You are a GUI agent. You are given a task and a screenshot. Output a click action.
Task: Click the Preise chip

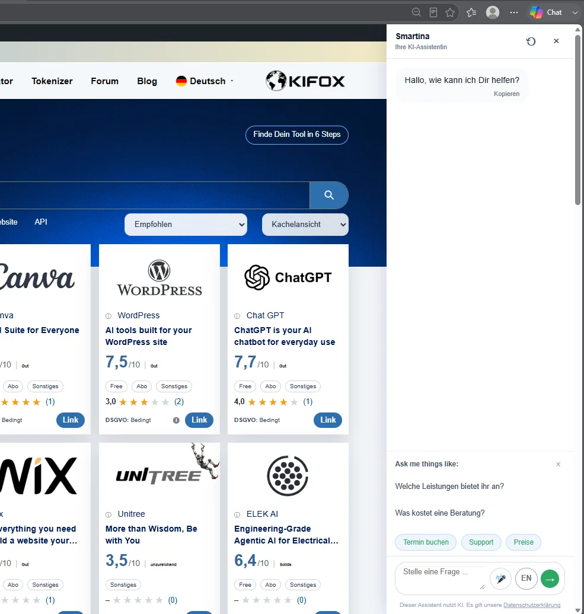click(524, 542)
